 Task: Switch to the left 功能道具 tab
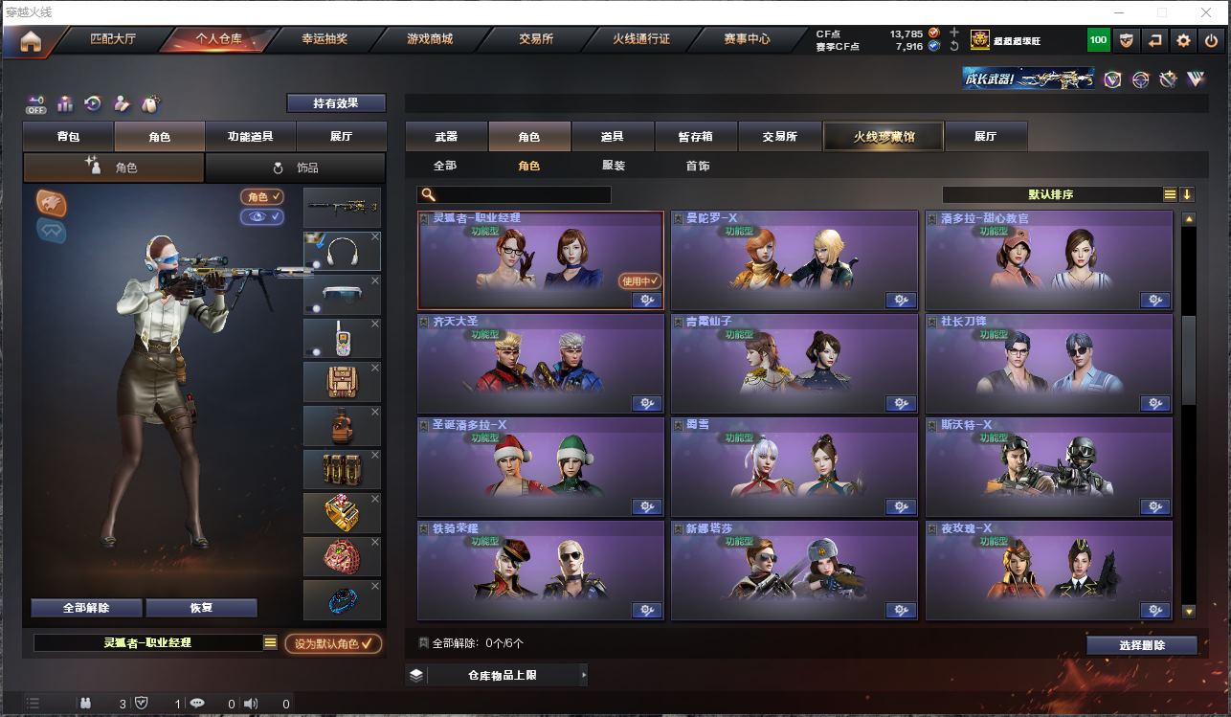pyautogui.click(x=251, y=137)
